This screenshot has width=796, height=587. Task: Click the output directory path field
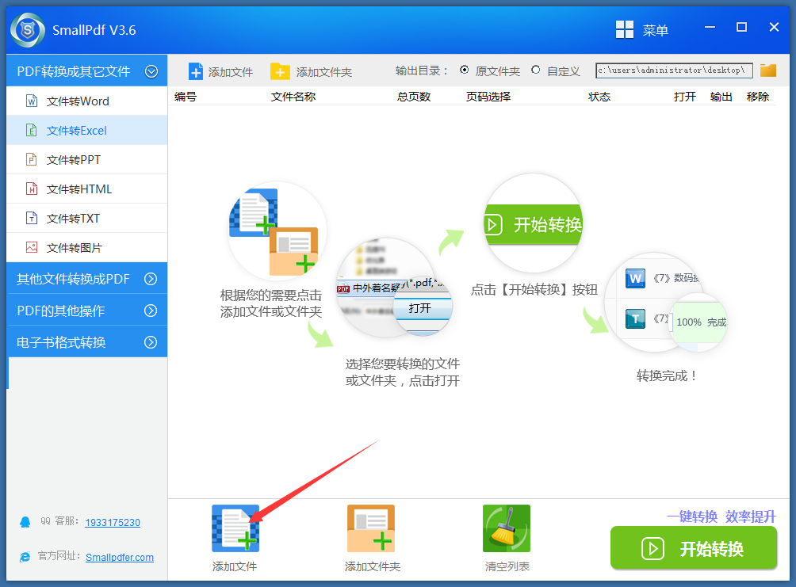click(674, 70)
